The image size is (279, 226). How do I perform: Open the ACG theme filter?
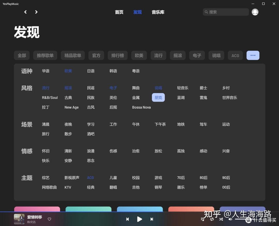[90, 178]
